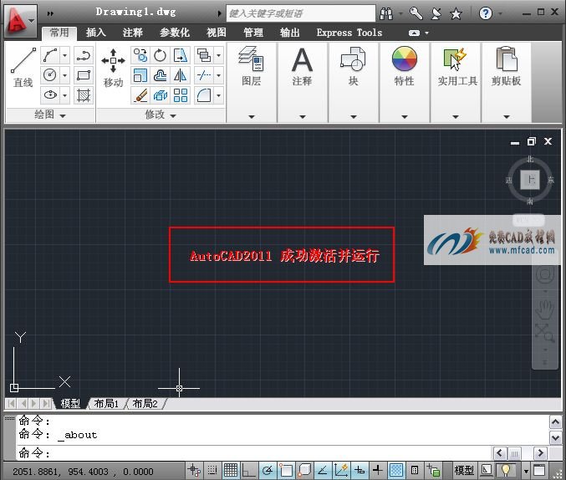Screen dimensions: 566x480
Task: Activate the Move (移动) tool
Action: 113,68
